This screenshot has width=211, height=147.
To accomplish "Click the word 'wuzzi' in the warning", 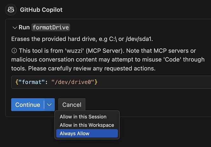I will pyautogui.click(x=74, y=51).
